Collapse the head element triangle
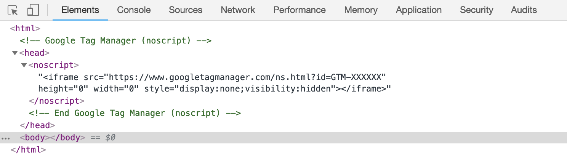 click(x=15, y=53)
